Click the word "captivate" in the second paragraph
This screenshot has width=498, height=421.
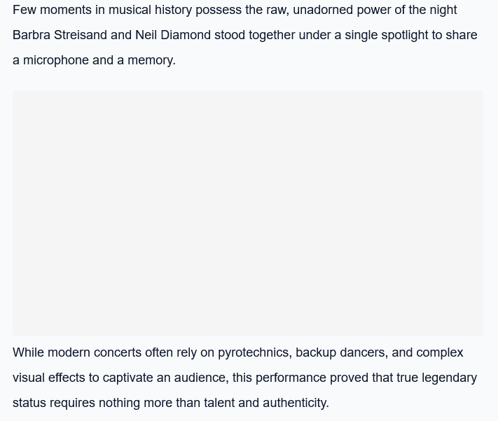(x=127, y=378)
